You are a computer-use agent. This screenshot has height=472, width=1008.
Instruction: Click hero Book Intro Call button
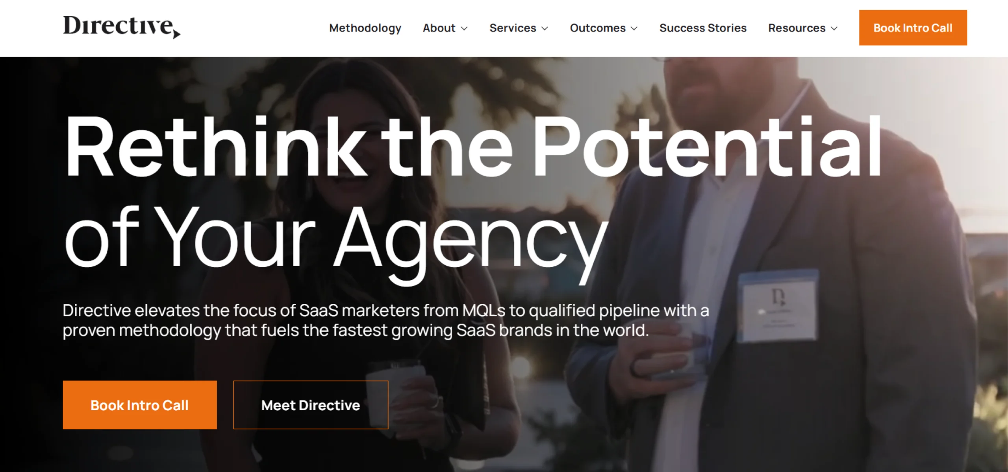pos(140,405)
